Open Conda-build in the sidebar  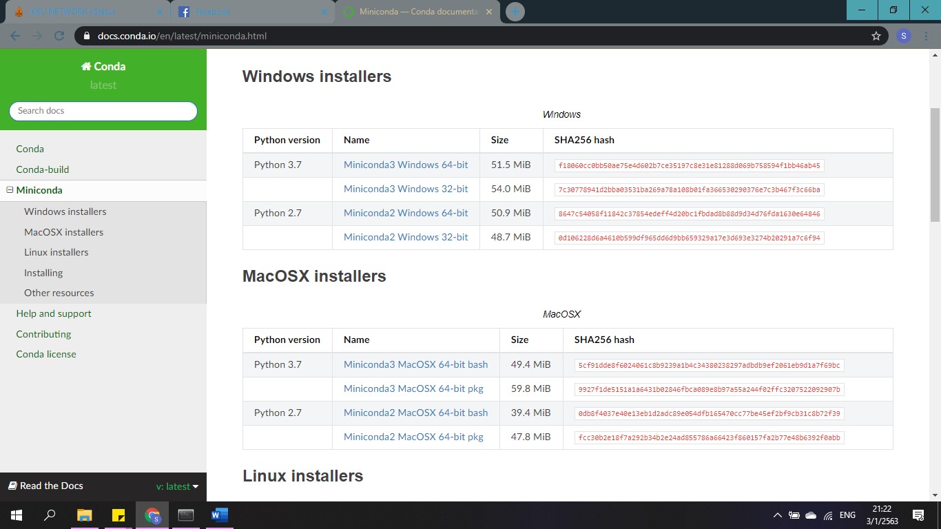point(43,169)
